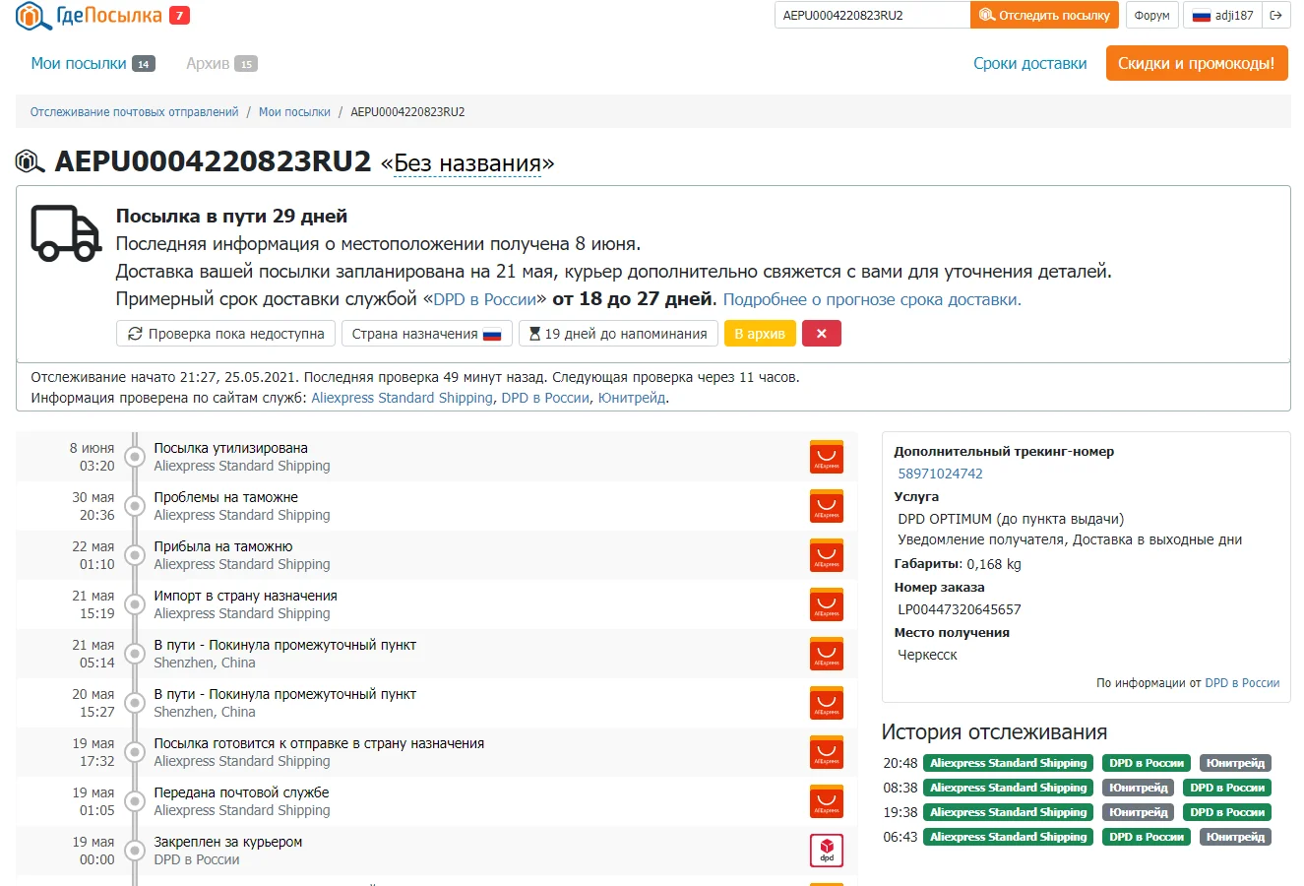Click Юнитрейд badge in 19:38 history row
Viewport: 1304px width, 886px height.
(1138, 812)
